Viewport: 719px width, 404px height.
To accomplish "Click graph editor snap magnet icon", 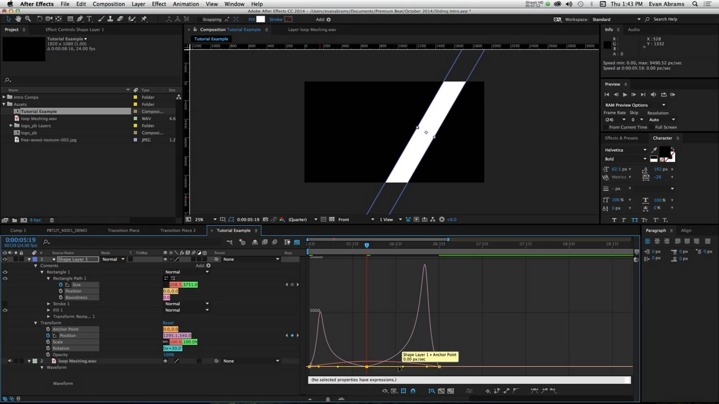I will coord(413,391).
